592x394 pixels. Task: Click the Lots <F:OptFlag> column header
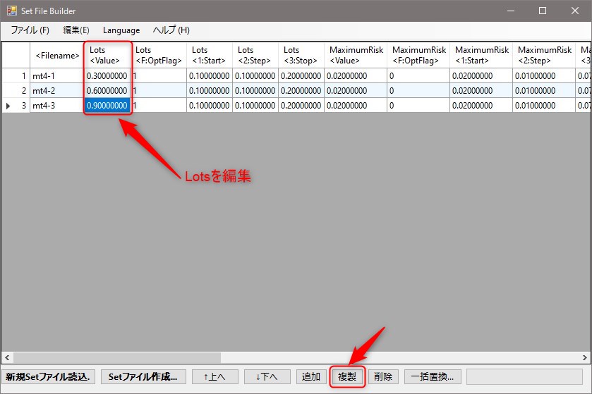coord(159,56)
